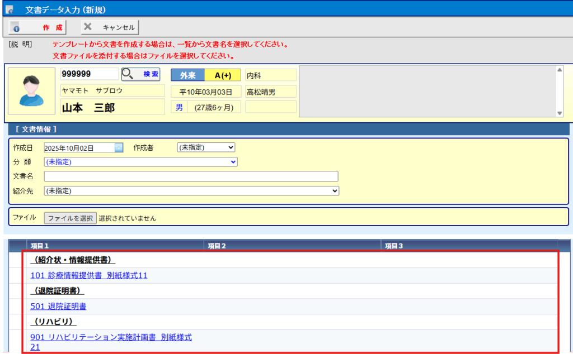Image resolution: width=573 pixels, height=354 pixels.
Task: Expand the 分類 category dropdown
Action: pyautogui.click(x=140, y=162)
